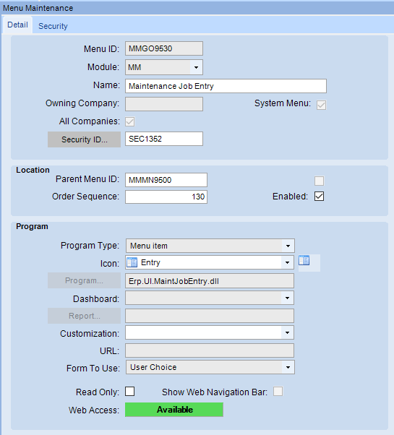
Task: Select the Detail tab
Action: [18, 25]
